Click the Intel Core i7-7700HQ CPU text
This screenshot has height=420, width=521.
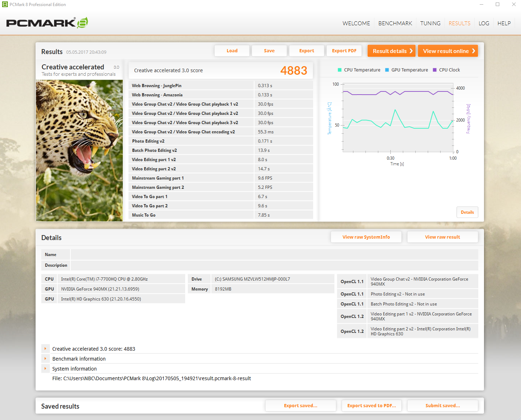(x=104, y=279)
